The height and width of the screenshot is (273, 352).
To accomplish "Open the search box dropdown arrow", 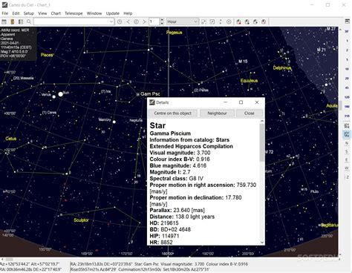I will [x=111, y=22].
